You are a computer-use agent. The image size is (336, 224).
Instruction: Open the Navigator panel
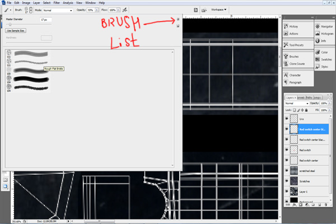point(325,26)
